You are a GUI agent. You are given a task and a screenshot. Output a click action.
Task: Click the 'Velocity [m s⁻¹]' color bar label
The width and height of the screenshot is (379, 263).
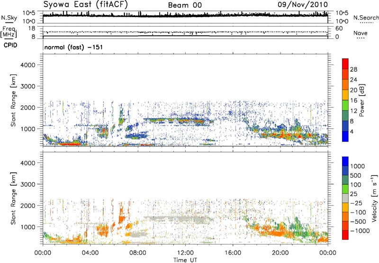[x=374, y=197]
